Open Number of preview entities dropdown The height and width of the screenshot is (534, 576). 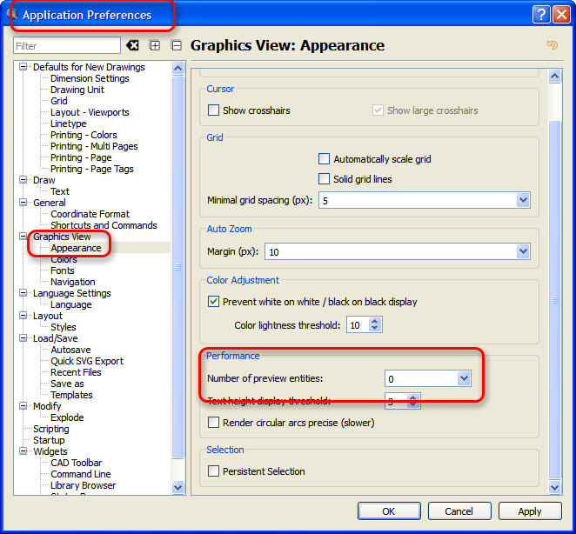pos(463,378)
